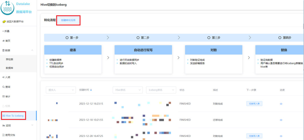Viewport: 304px width, 140px height.
Task: Select the 第一步 step indicator
Action: (72, 38)
